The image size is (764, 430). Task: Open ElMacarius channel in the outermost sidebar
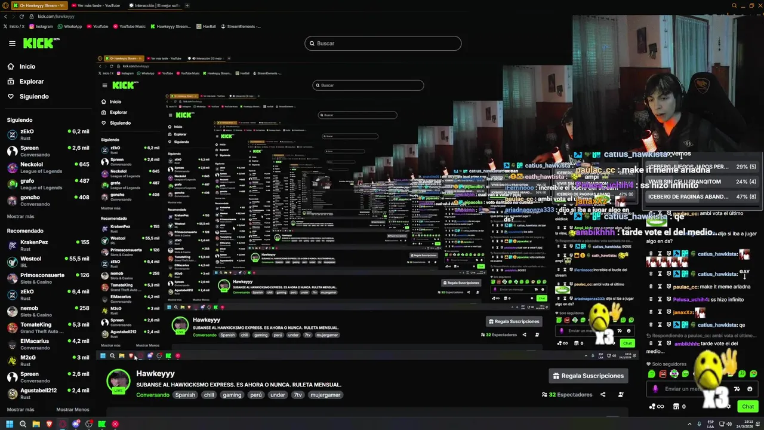coord(48,344)
